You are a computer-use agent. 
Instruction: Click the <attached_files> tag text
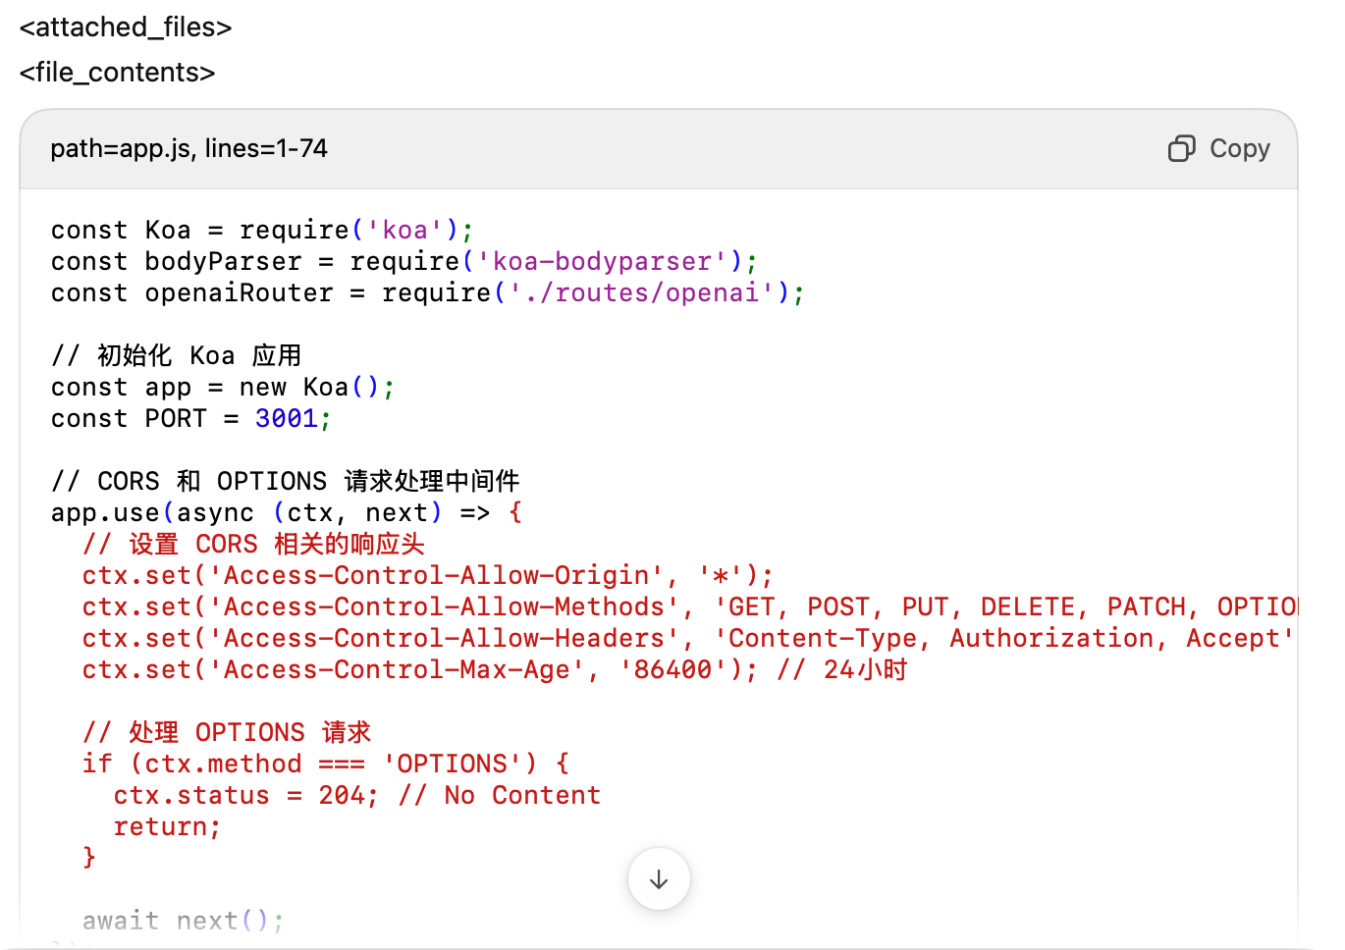(x=125, y=27)
